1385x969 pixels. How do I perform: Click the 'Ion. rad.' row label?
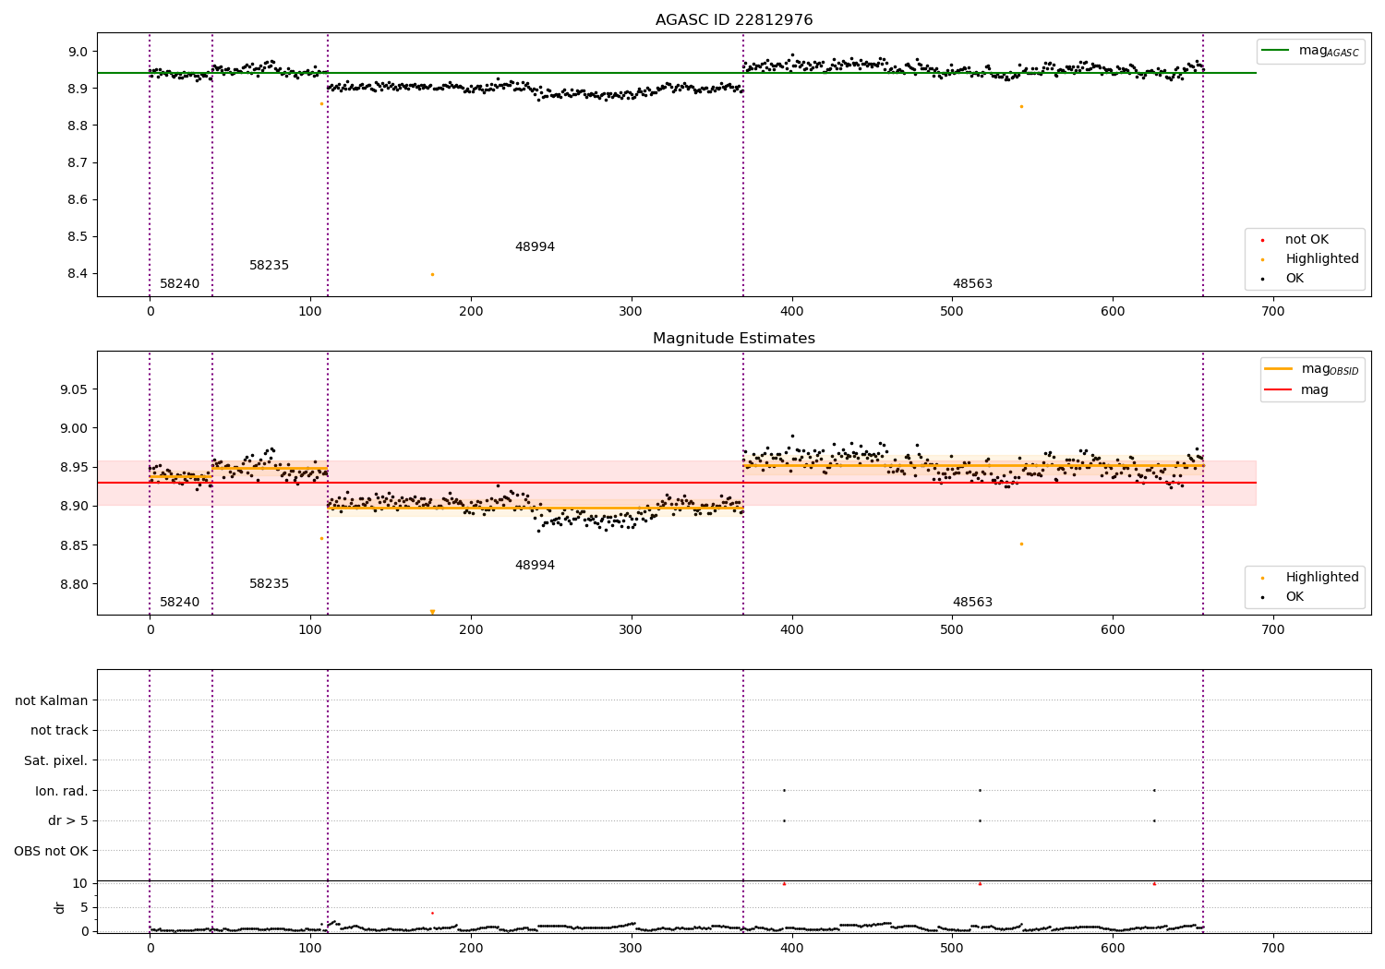(62, 792)
